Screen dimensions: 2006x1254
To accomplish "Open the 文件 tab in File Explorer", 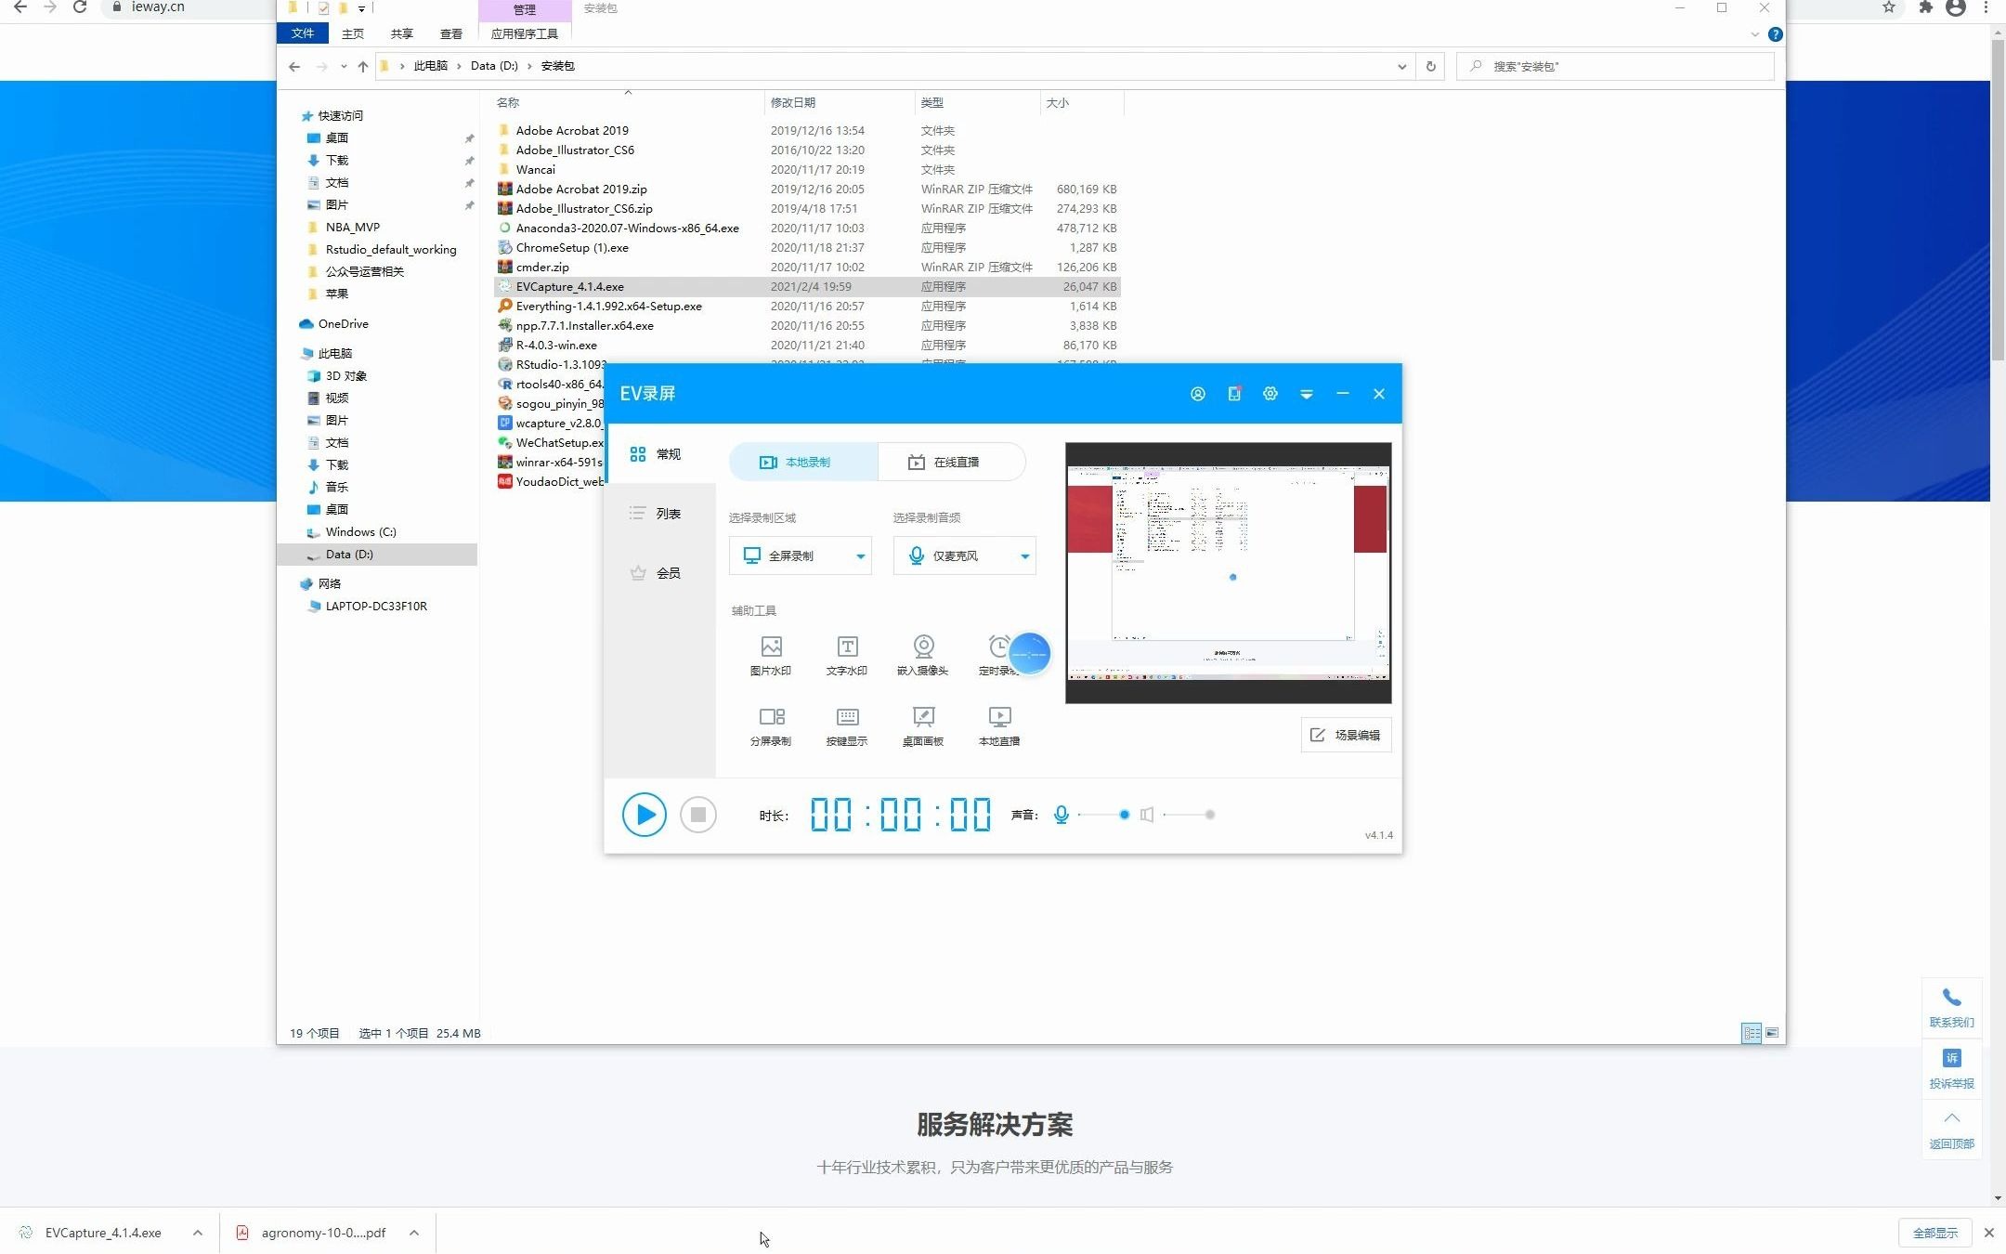I will pos(303,33).
